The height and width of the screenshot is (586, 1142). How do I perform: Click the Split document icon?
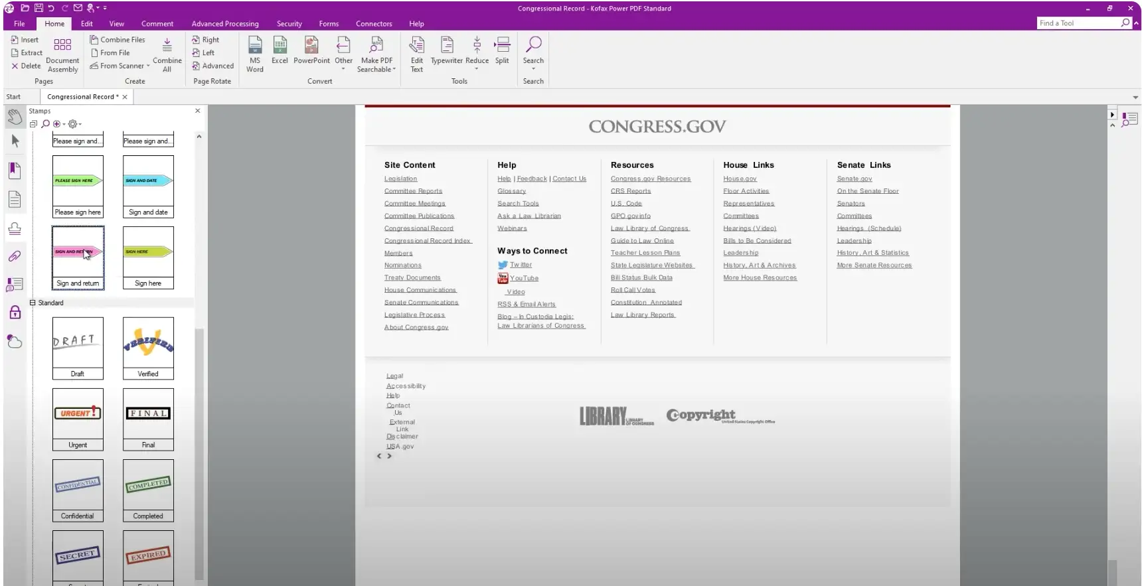502,51
